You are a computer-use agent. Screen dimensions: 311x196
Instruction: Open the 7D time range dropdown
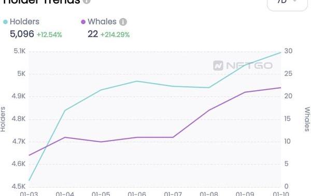287,4
